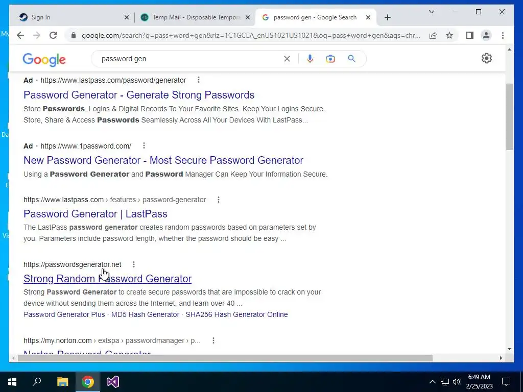
Task: Open a new browser tab
Action: pyautogui.click(x=388, y=17)
